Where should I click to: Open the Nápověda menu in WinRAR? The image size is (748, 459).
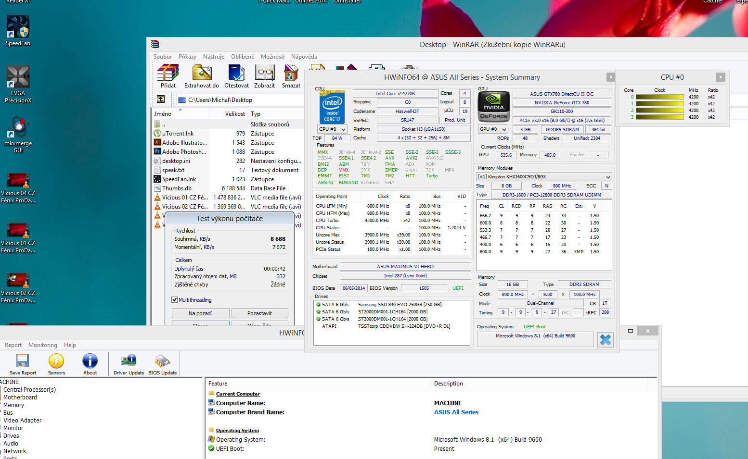tap(304, 56)
